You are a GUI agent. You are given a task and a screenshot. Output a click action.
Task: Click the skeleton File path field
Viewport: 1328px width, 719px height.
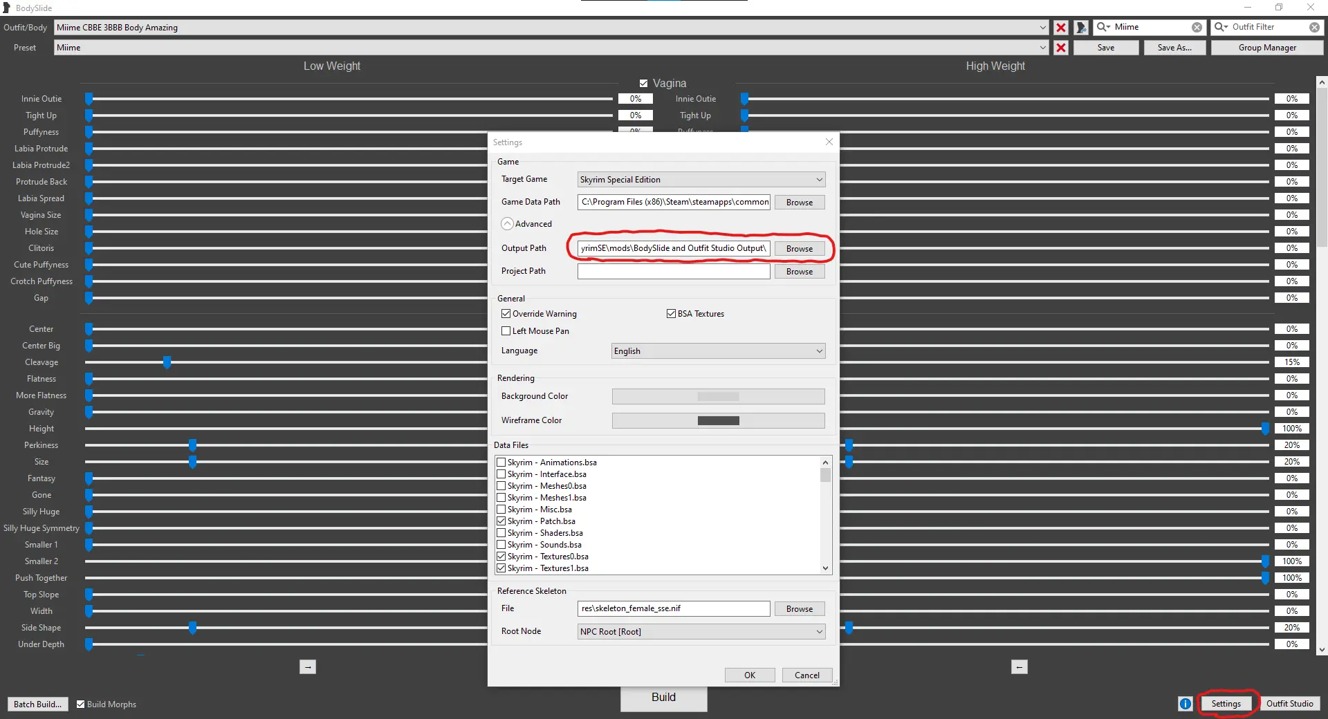674,608
